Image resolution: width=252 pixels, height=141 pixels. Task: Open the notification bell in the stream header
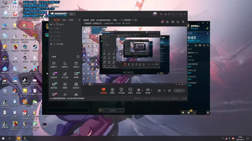tap(178, 22)
